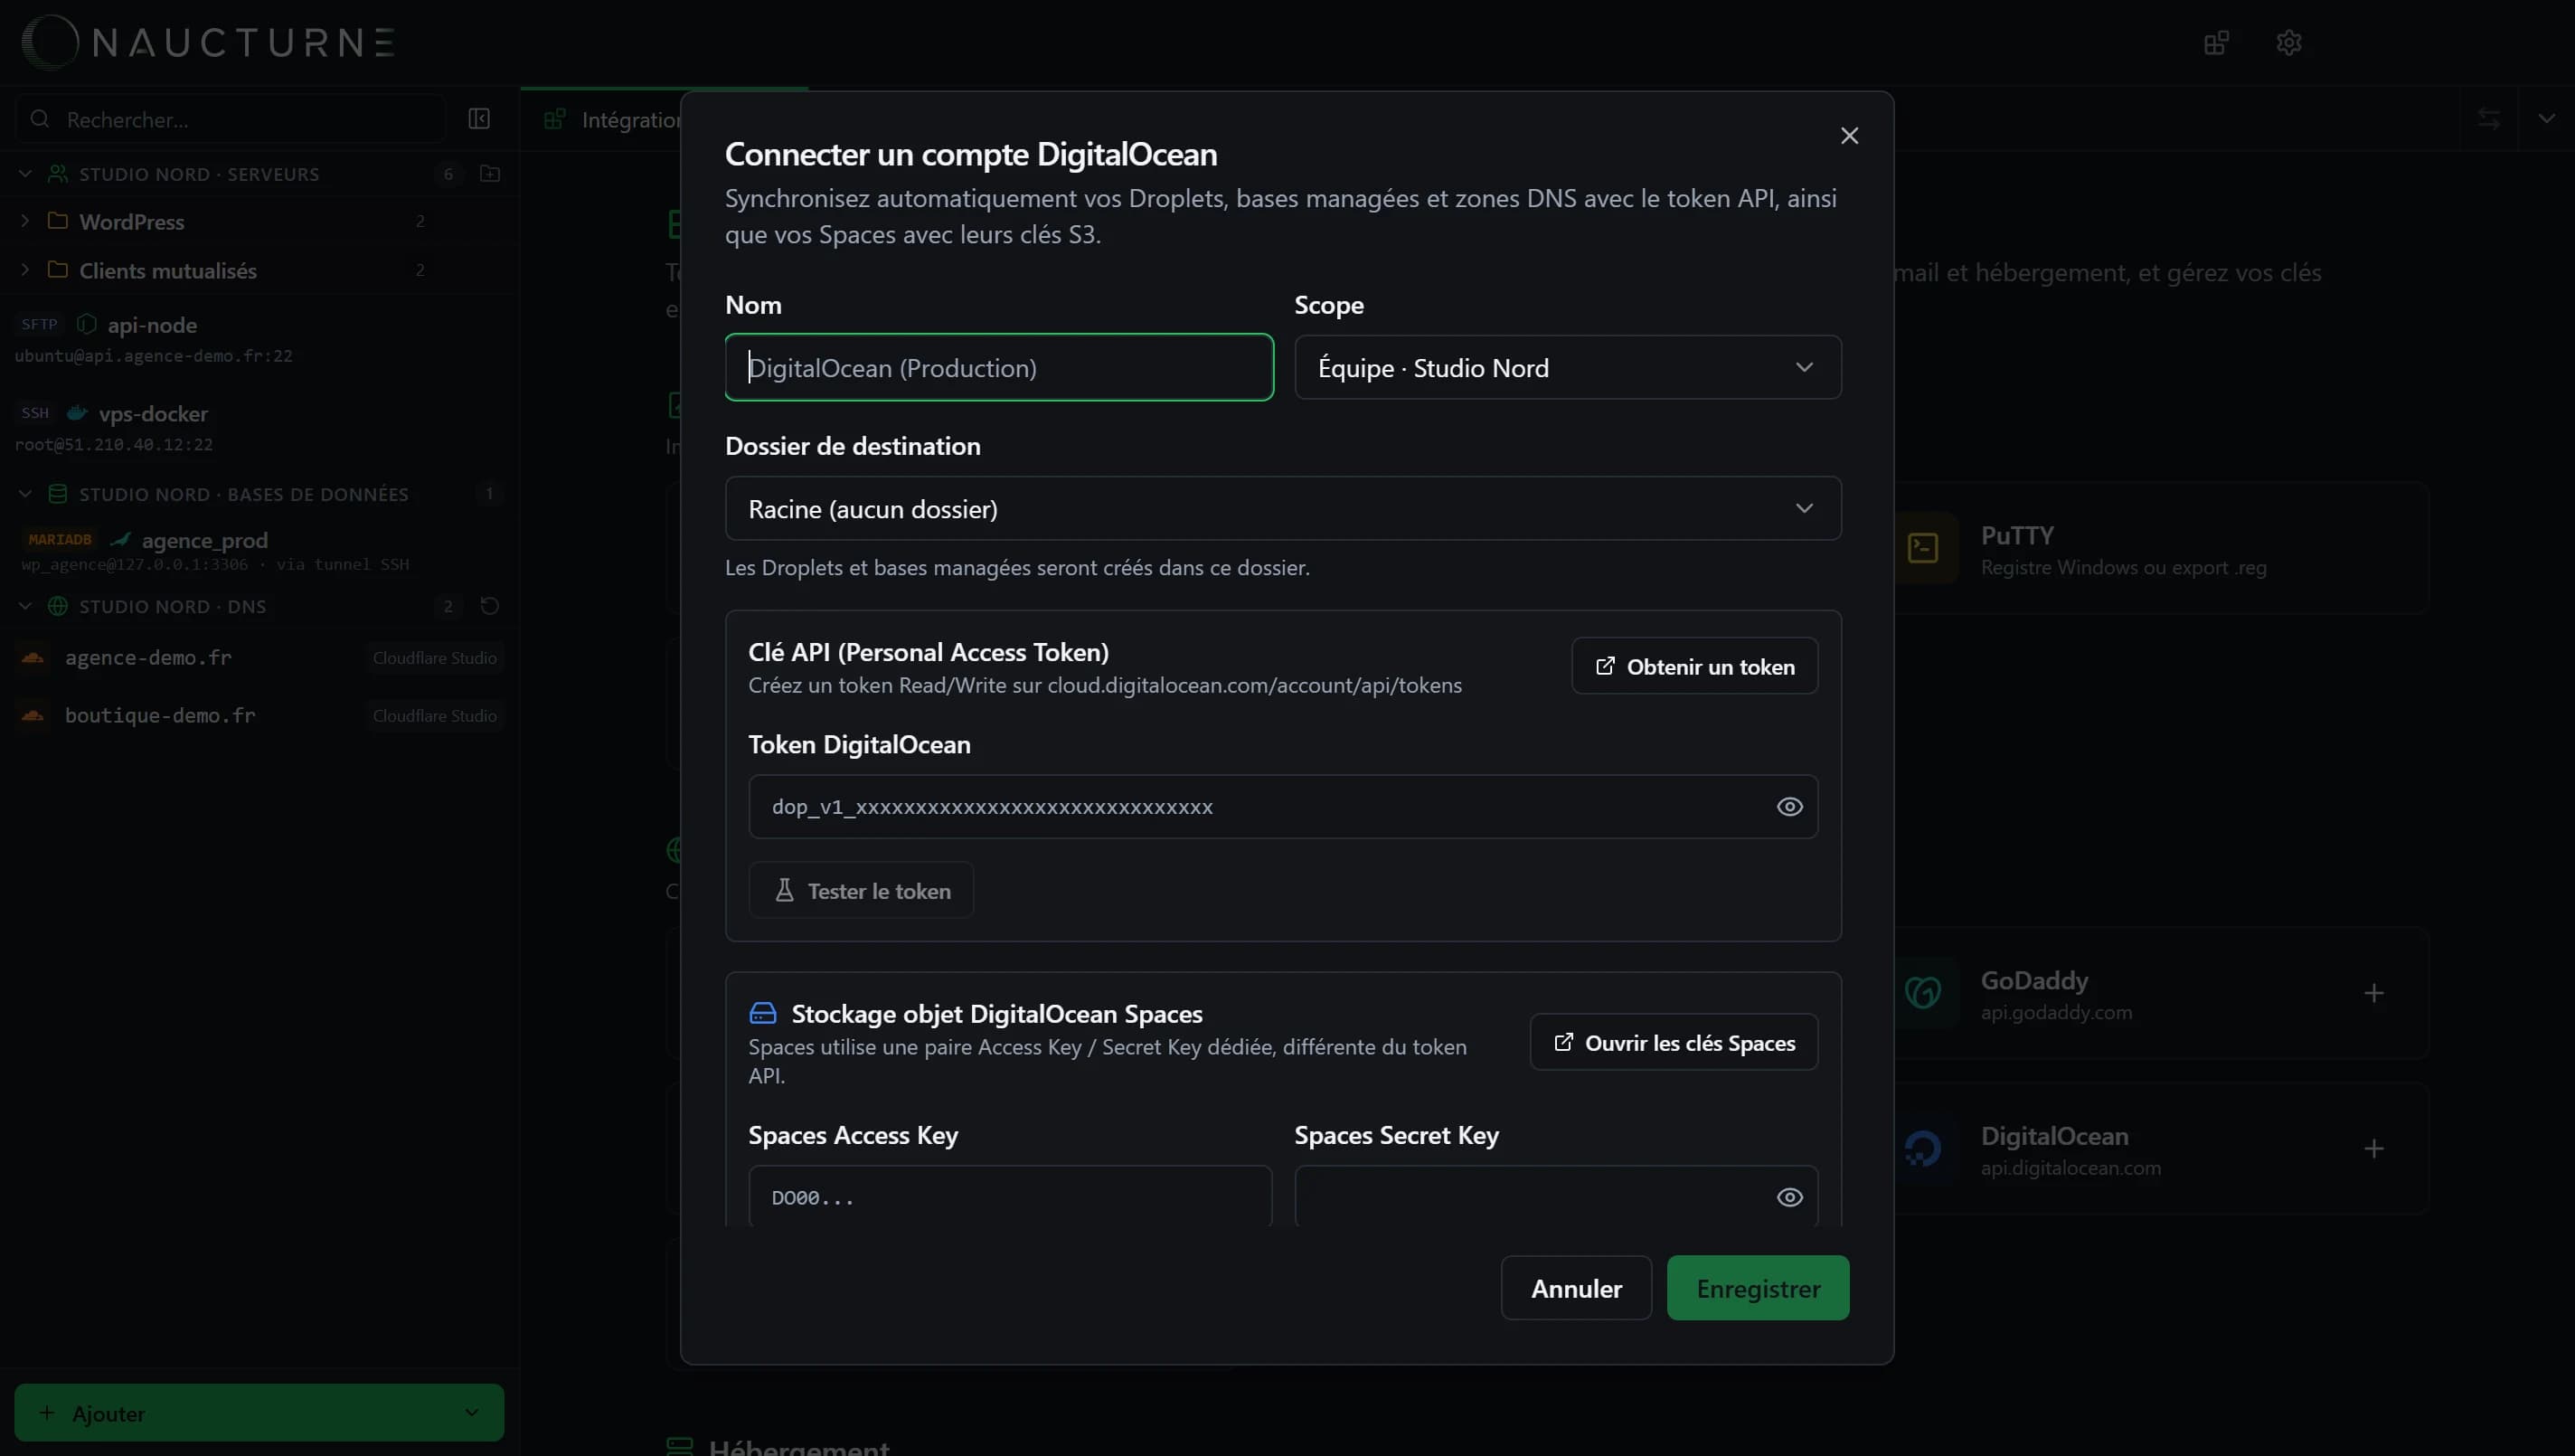The image size is (2575, 1456).
Task: Open the top-right chevron menu
Action: [x=2546, y=119]
